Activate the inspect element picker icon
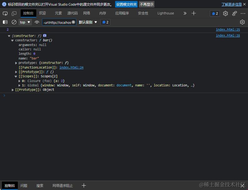 (x=5, y=13)
